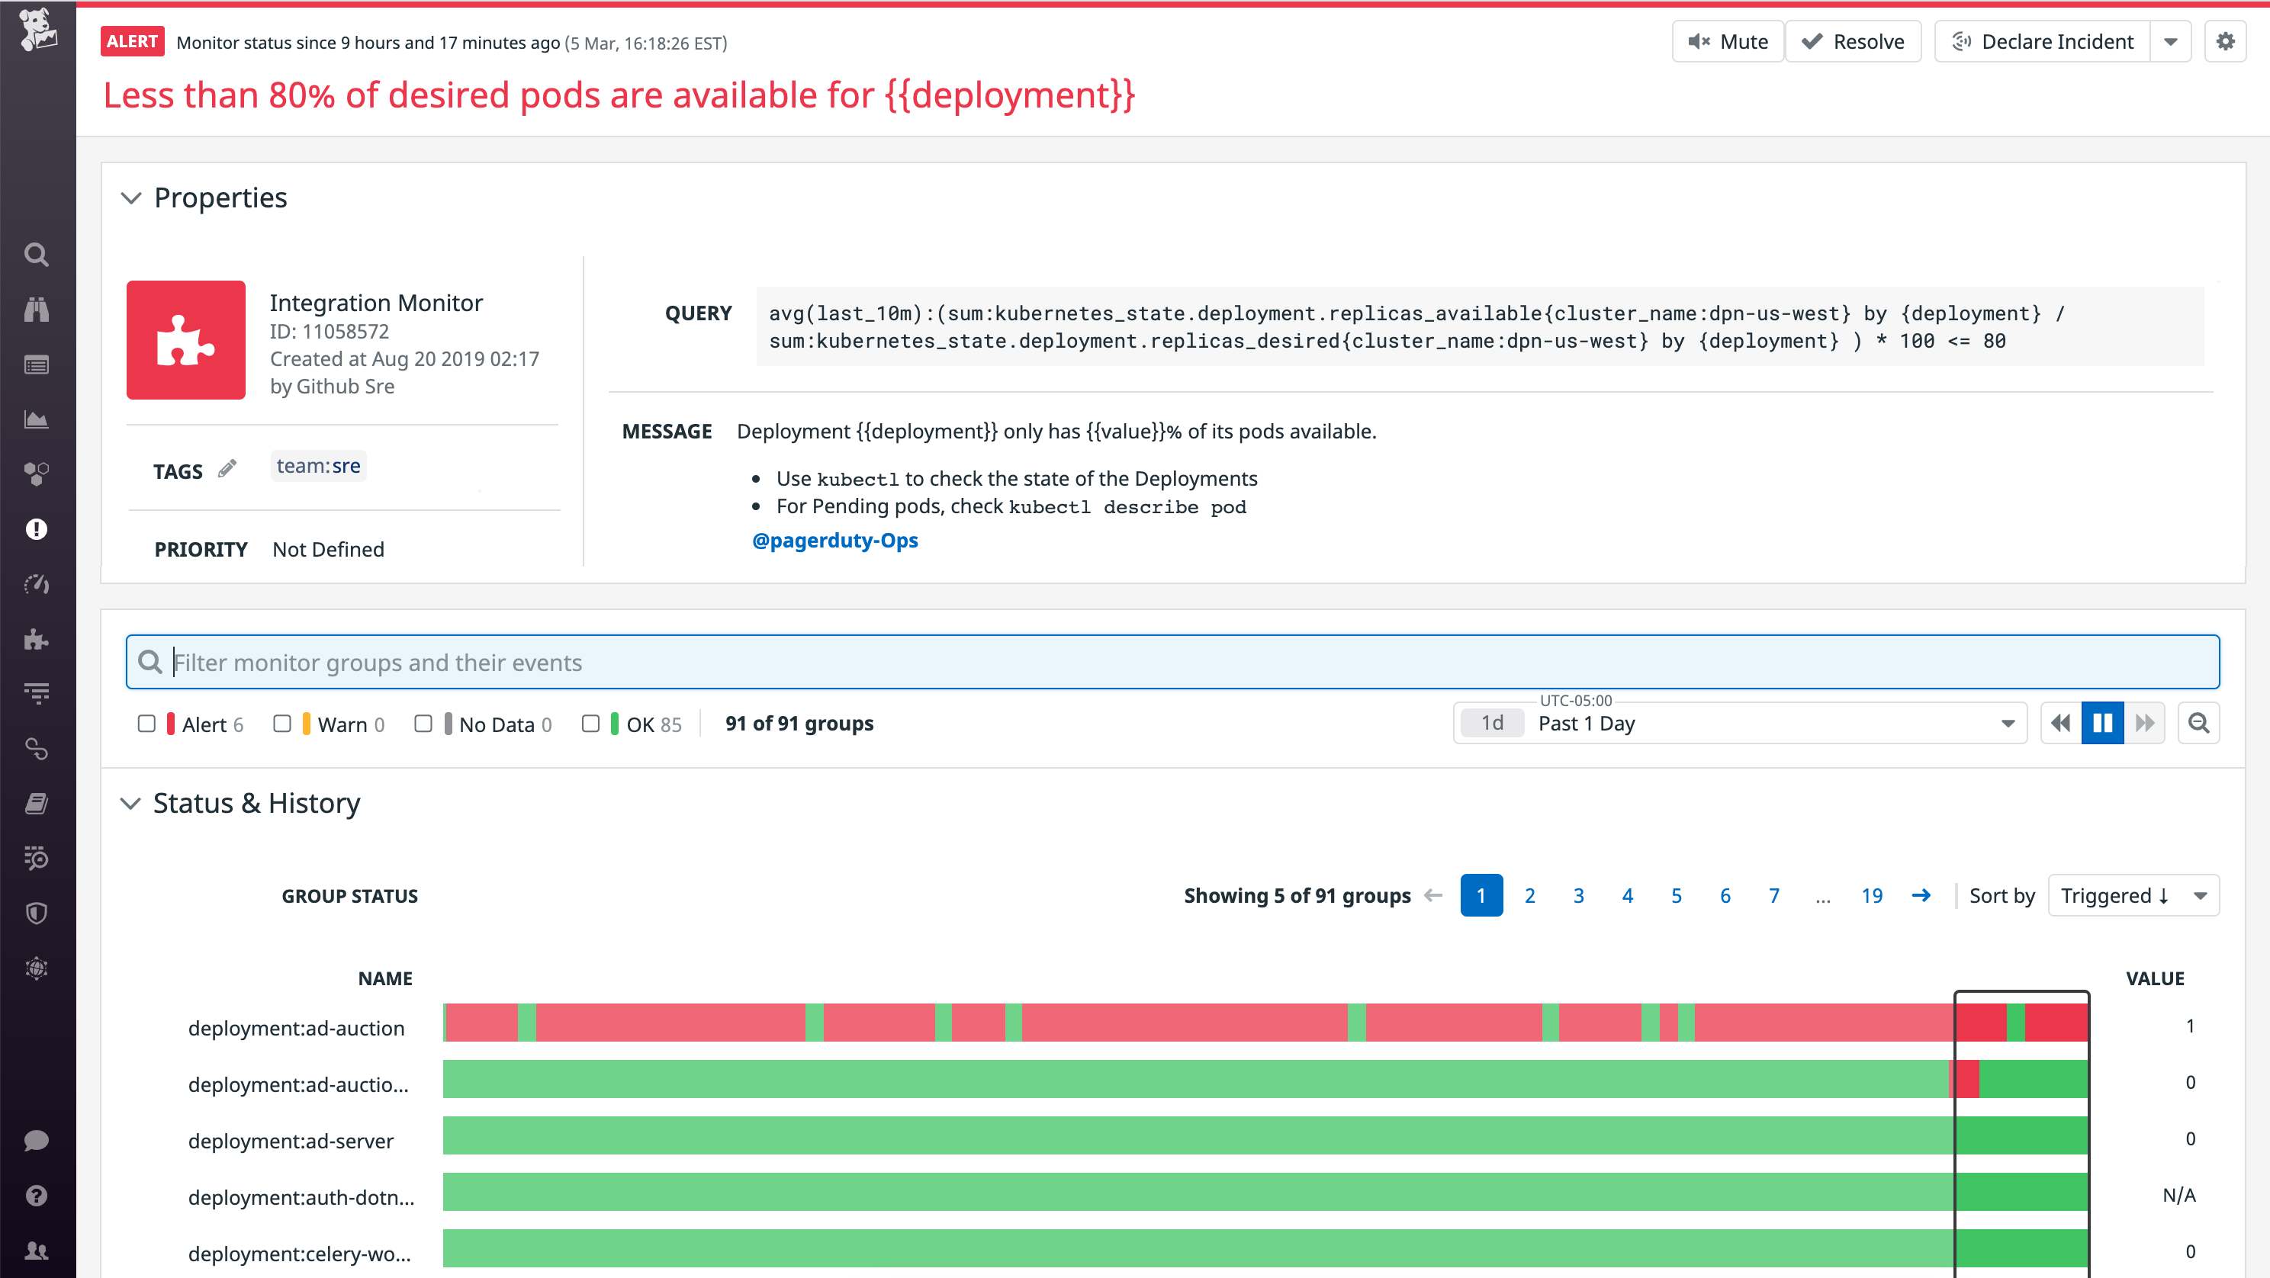
Task: Open the Events feed from sidebar
Action: click(x=36, y=364)
